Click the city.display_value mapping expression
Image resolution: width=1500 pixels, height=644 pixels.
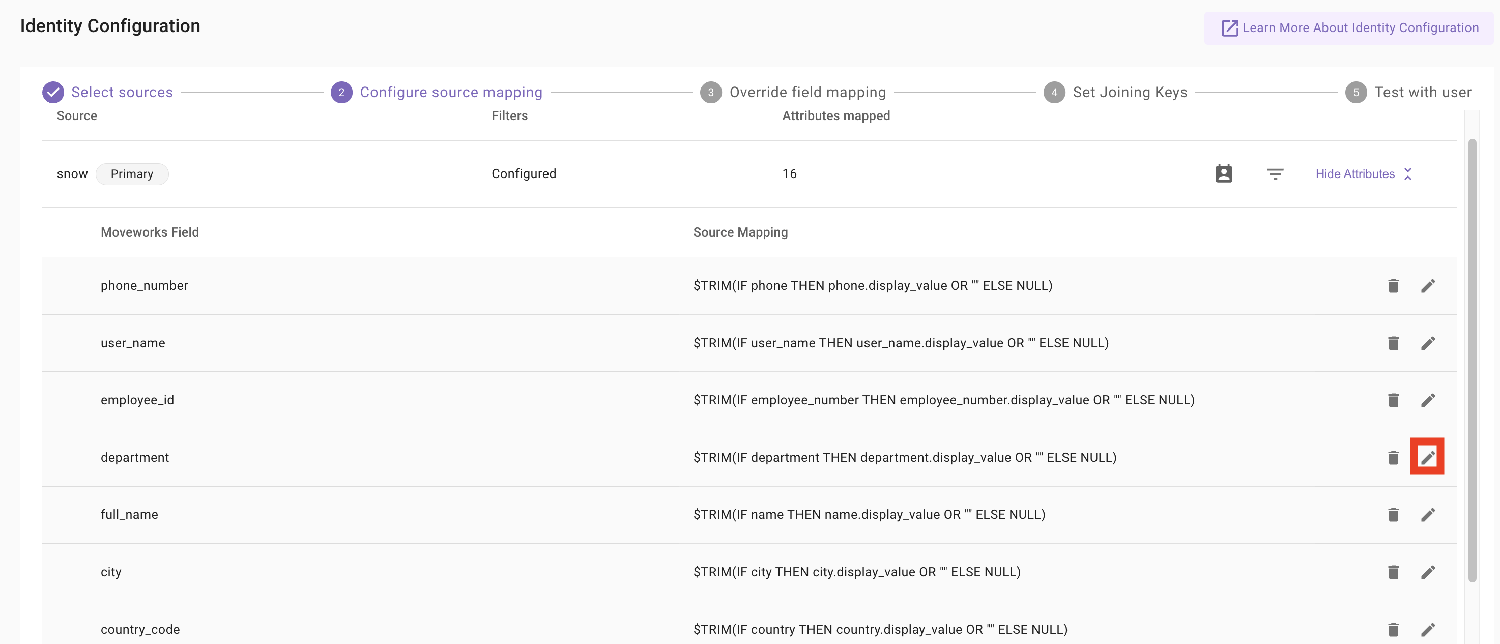(x=857, y=572)
